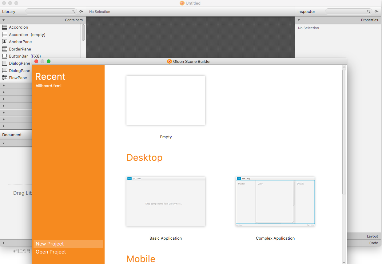Click the Empty template label

click(166, 137)
